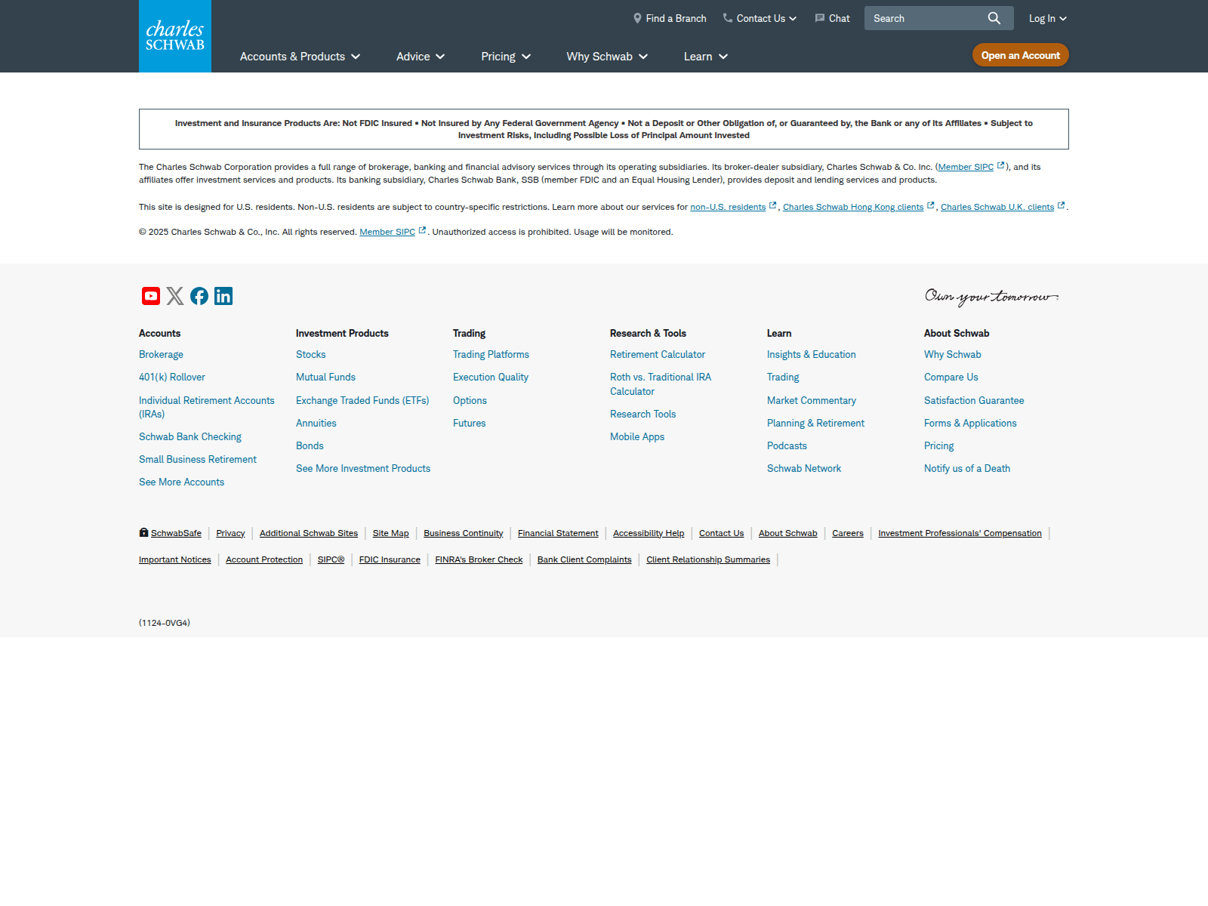This screenshot has height=906, width=1208.
Task: Open the Schwab Network link
Action: pos(804,468)
